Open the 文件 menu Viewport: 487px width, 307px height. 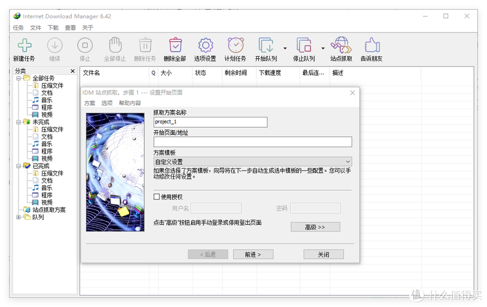tap(36, 28)
